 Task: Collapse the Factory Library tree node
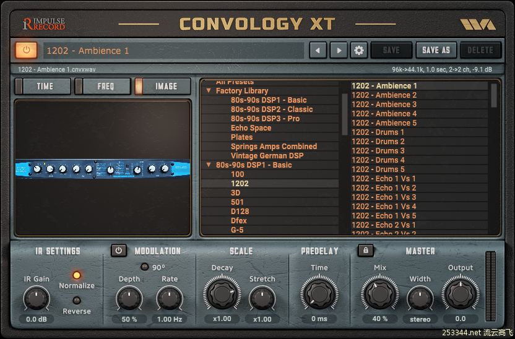[x=209, y=90]
